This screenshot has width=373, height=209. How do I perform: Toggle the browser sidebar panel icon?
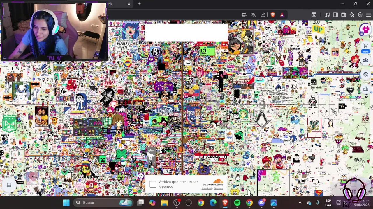(335, 15)
